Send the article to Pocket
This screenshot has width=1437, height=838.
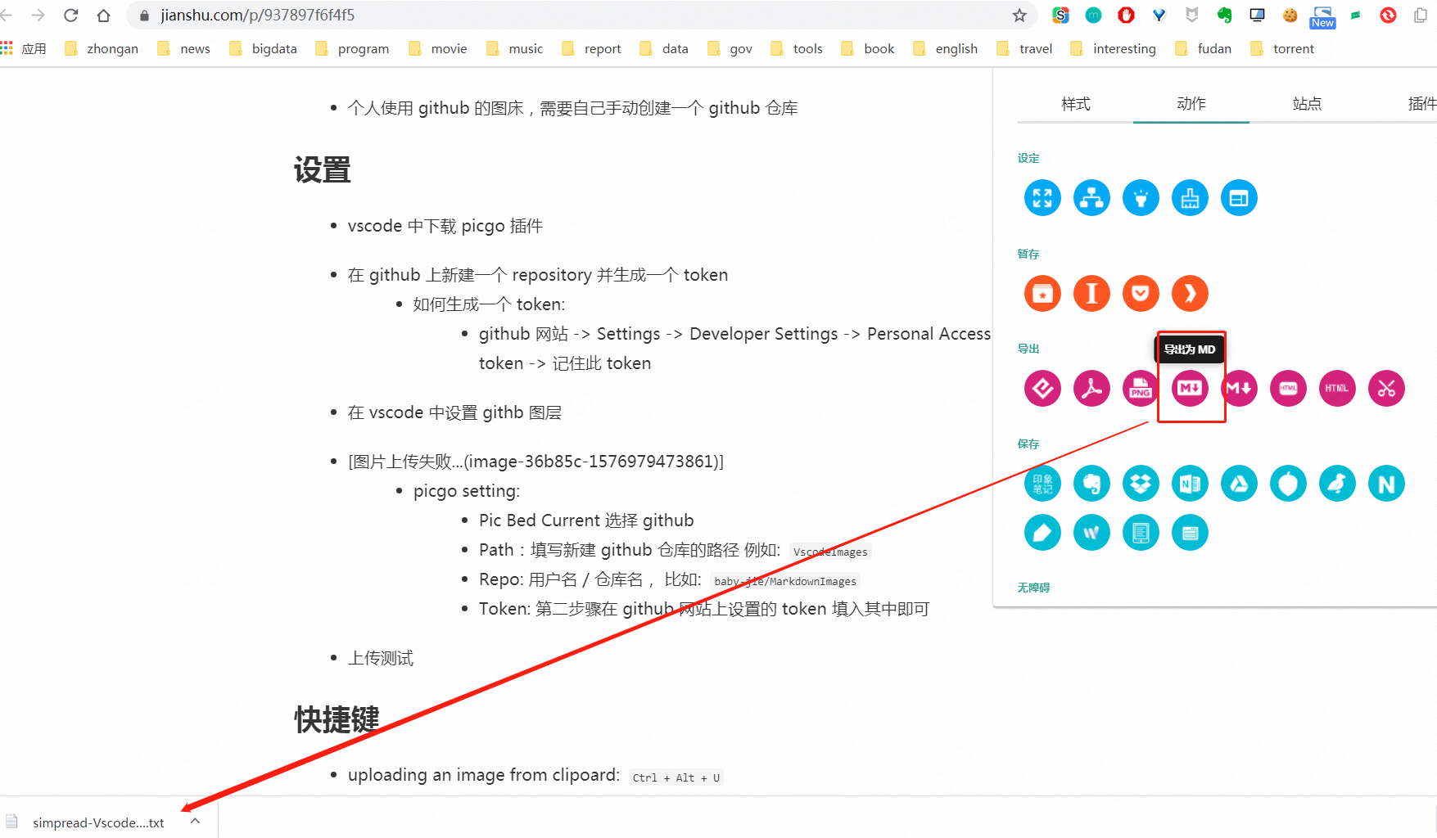(x=1141, y=293)
